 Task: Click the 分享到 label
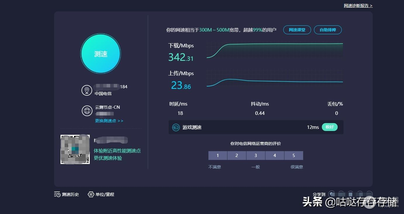point(319,194)
